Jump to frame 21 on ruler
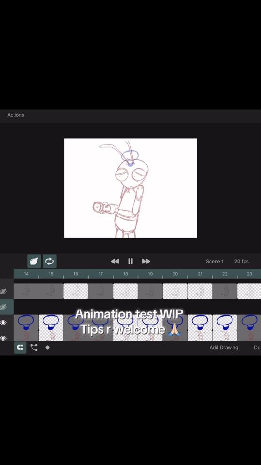 [x=200, y=274]
